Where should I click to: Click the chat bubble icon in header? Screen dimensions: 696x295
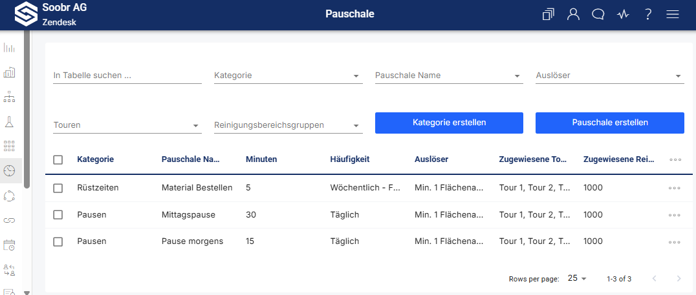(x=598, y=14)
